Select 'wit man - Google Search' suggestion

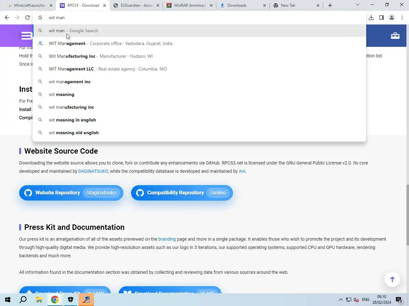(x=199, y=31)
